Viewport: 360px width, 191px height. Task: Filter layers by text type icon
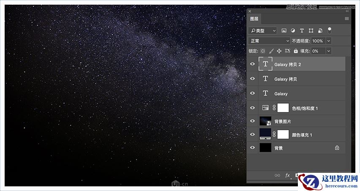[302, 30]
